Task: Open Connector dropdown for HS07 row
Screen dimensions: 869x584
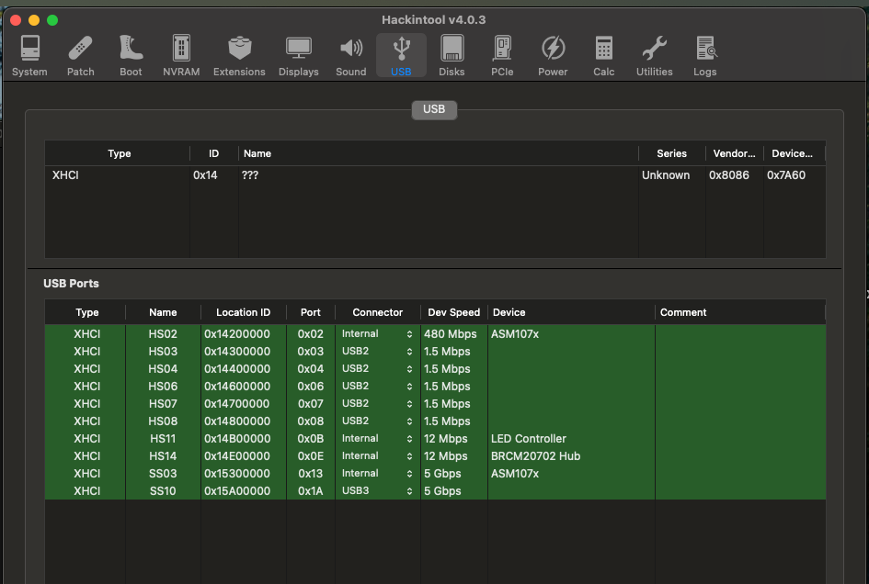Action: 377,403
